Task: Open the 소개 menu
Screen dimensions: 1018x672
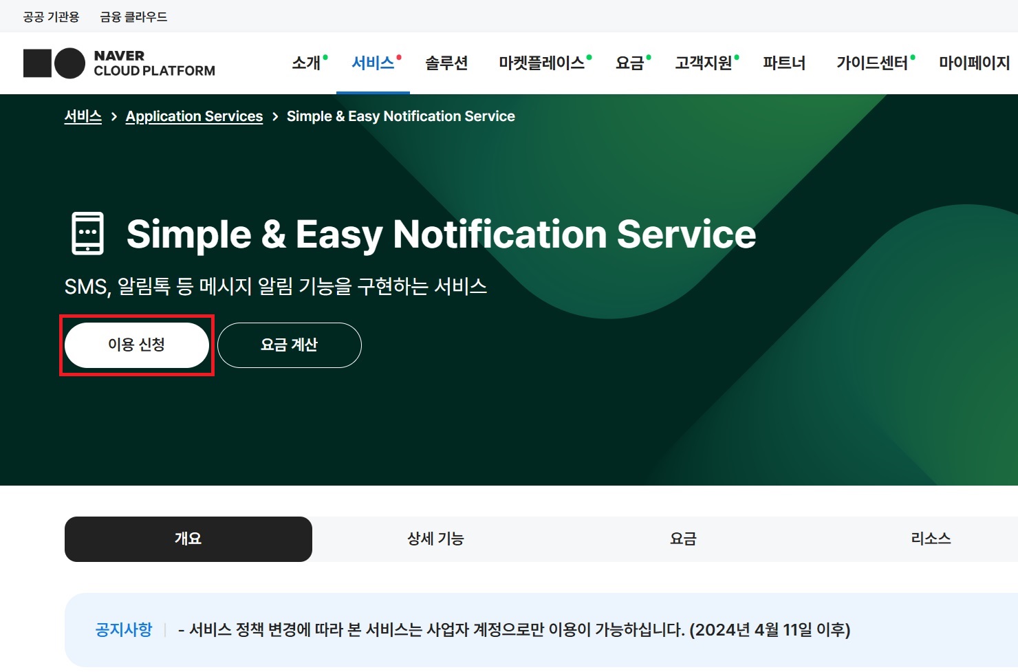Action: pyautogui.click(x=306, y=63)
